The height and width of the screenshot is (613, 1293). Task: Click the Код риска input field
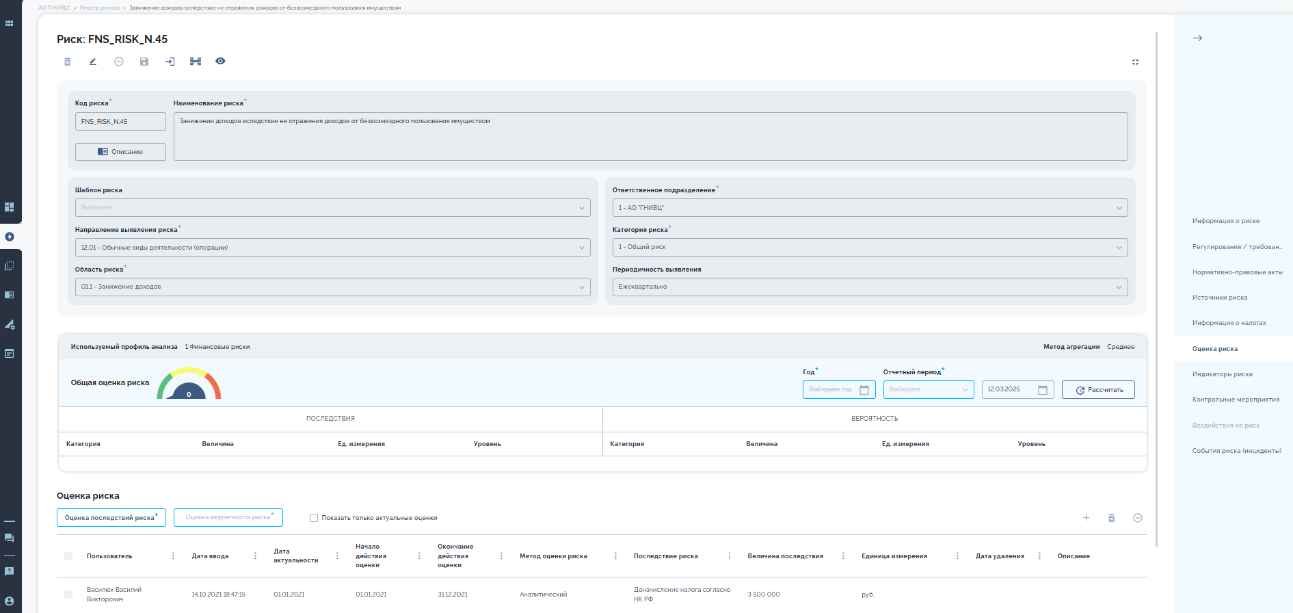coord(120,121)
